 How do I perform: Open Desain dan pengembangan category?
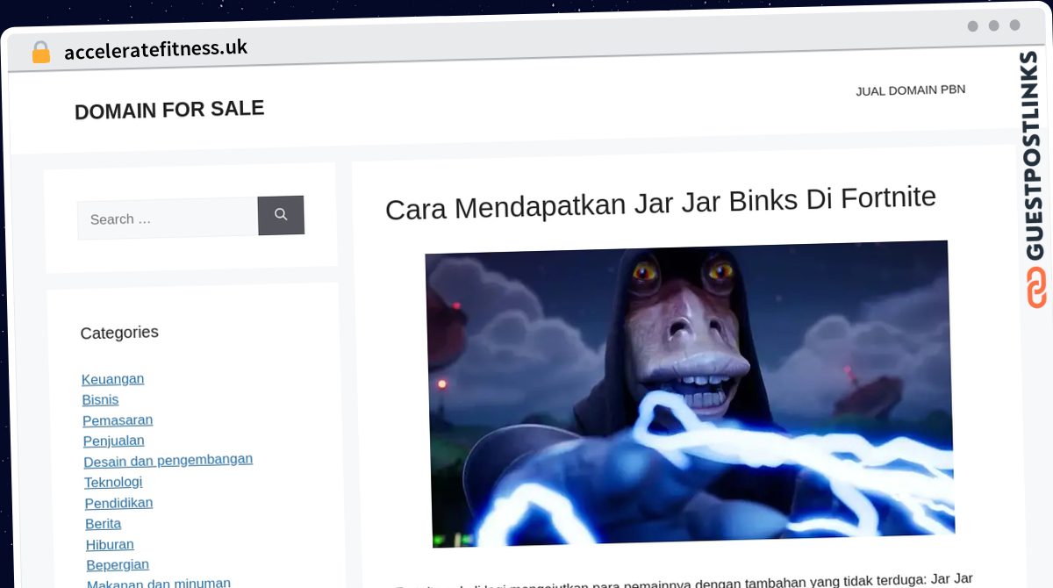click(x=168, y=460)
